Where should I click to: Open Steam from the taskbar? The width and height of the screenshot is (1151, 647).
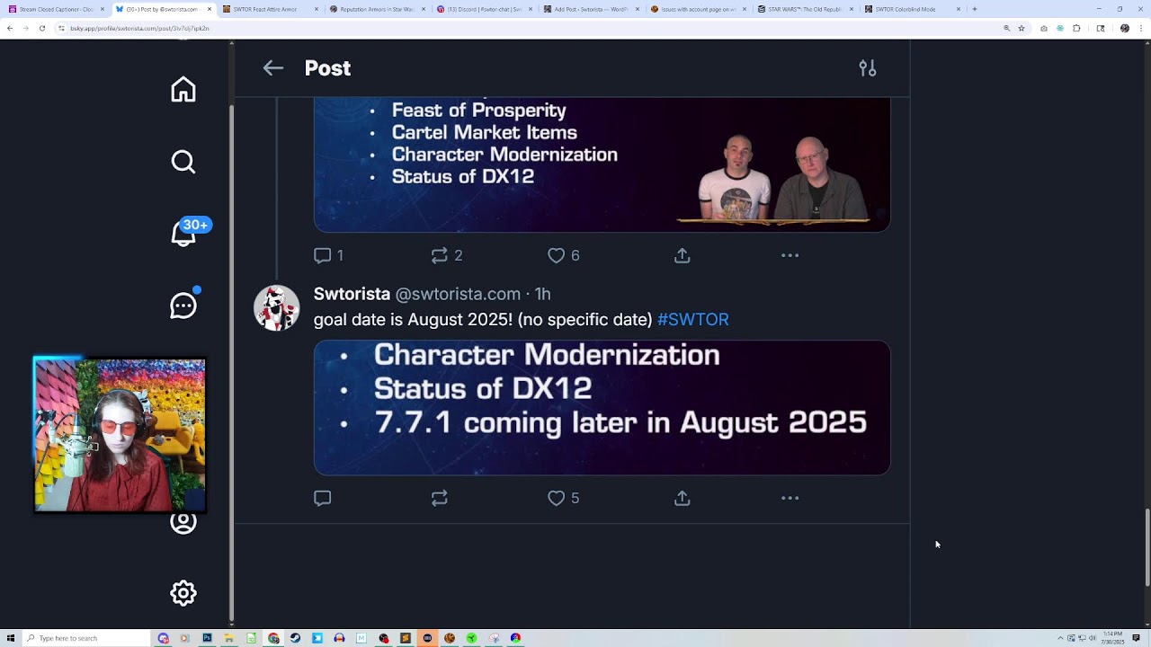coord(295,638)
